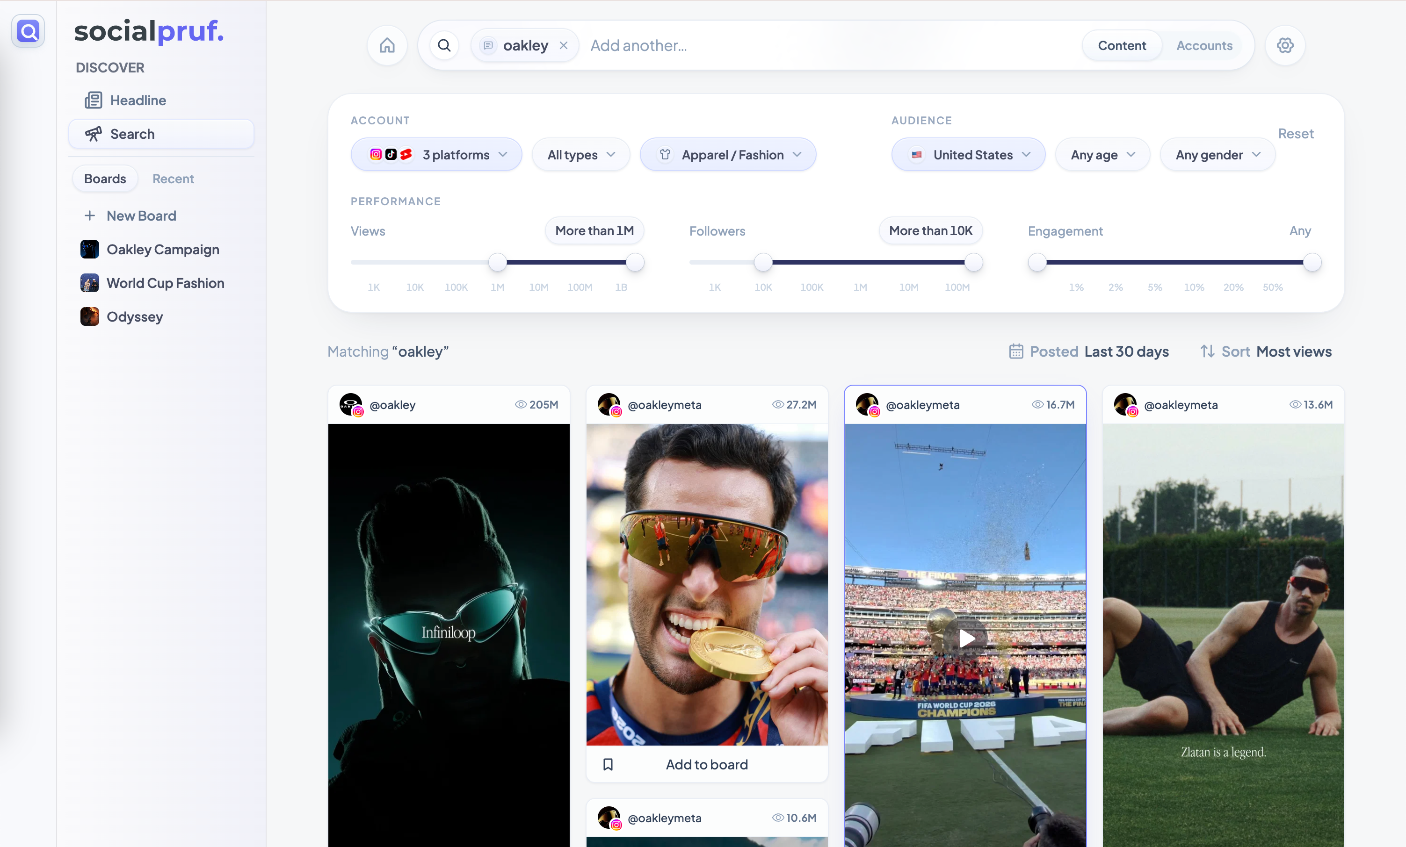Reset all filters
The image size is (1406, 847).
click(x=1296, y=134)
